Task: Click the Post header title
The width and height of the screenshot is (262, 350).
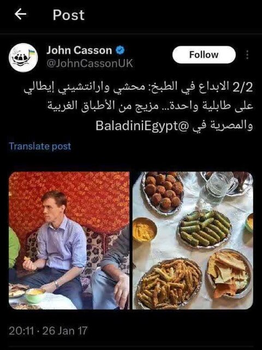Action: tap(69, 15)
